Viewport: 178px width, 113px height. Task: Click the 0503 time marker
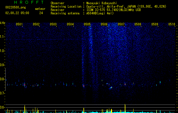pyautogui.click(x=53, y=24)
